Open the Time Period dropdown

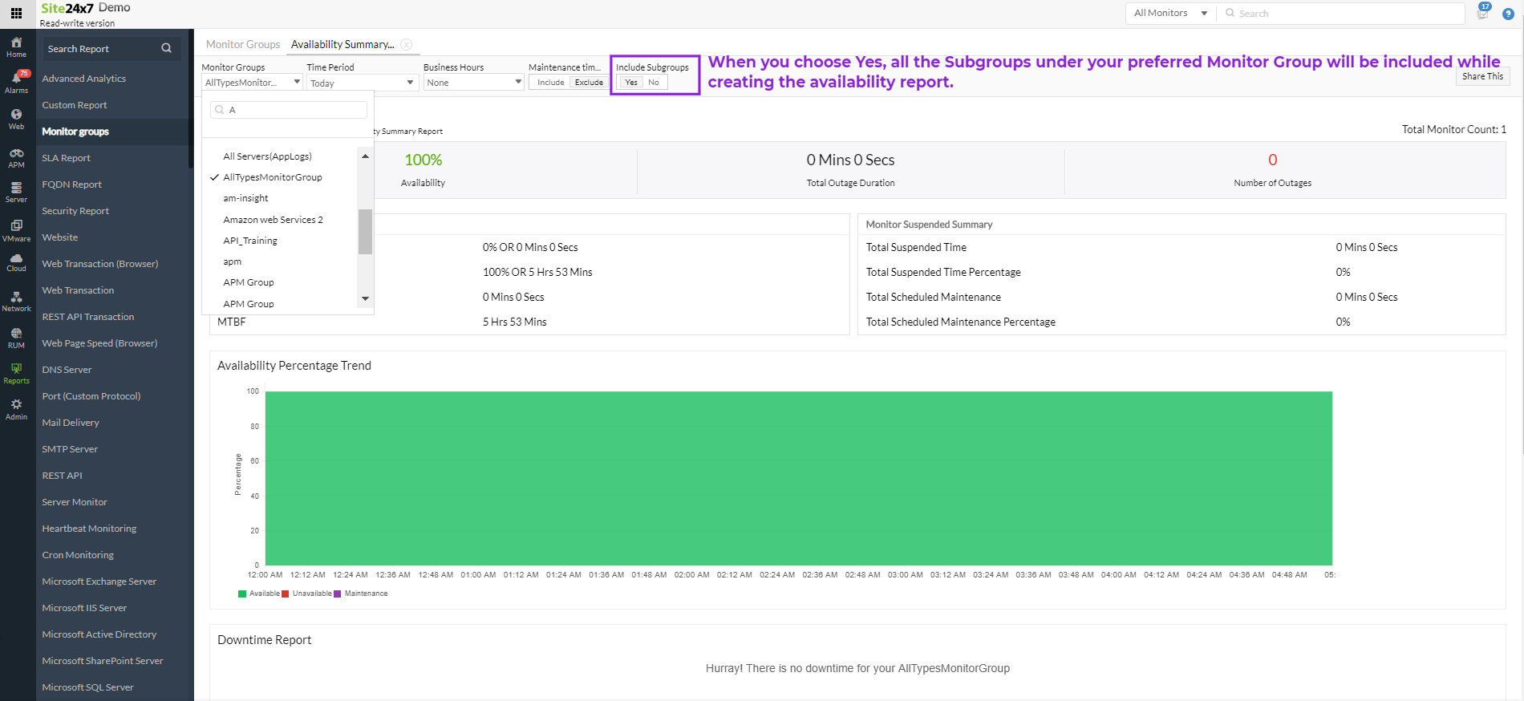coord(362,82)
